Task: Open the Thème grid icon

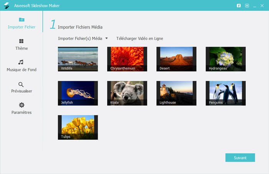Action: point(21,41)
